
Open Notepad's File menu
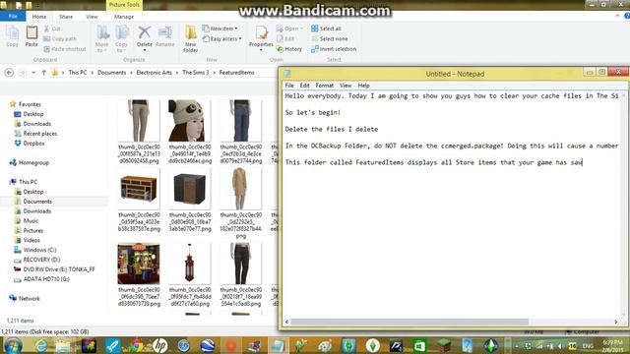tap(289, 86)
